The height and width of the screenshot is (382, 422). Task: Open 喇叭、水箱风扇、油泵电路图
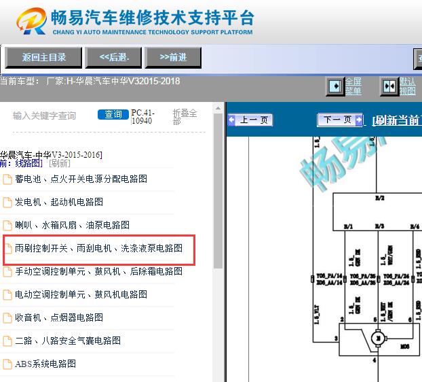point(72,225)
